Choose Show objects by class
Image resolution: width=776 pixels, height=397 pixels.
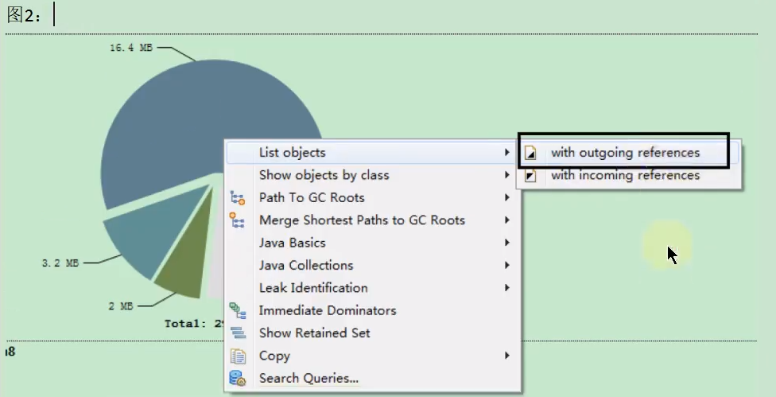click(372, 175)
